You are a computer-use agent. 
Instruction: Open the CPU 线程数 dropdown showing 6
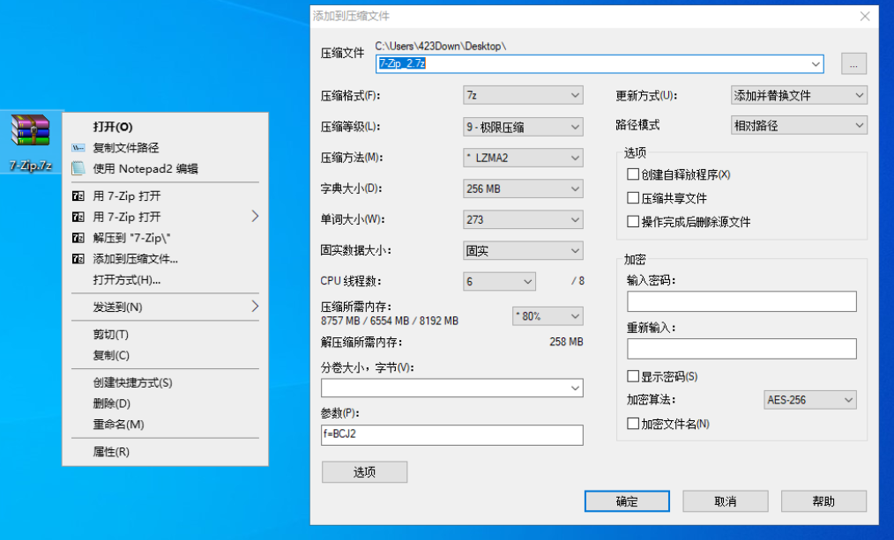tap(499, 281)
